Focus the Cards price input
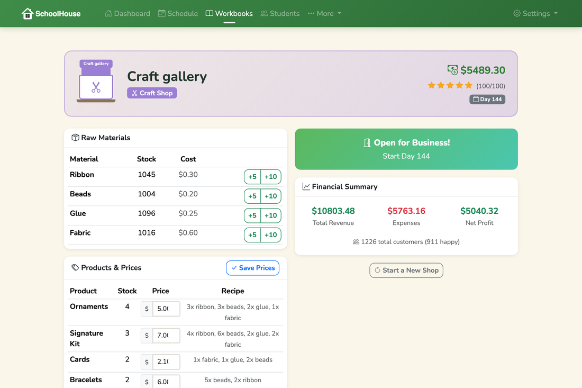 click(166, 362)
